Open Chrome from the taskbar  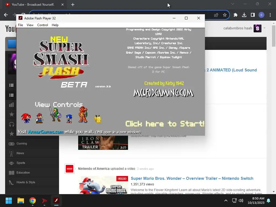click(33, 201)
